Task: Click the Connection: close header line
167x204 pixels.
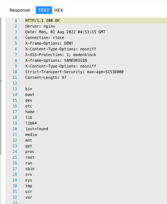Action: tap(45, 38)
